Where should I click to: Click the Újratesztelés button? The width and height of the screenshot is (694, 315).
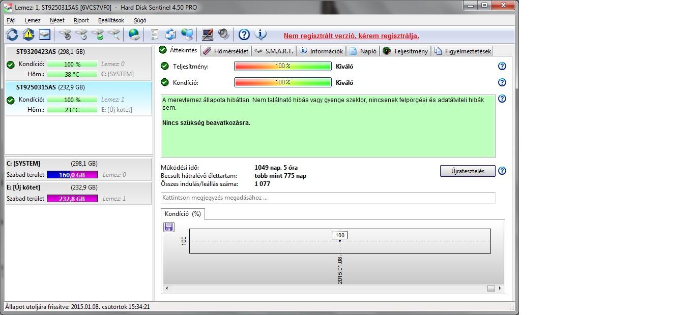(x=468, y=171)
